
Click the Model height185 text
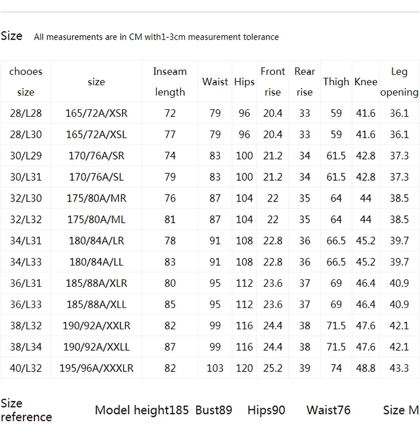pos(142,410)
